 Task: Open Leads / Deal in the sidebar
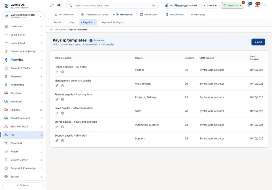[x=23, y=43]
